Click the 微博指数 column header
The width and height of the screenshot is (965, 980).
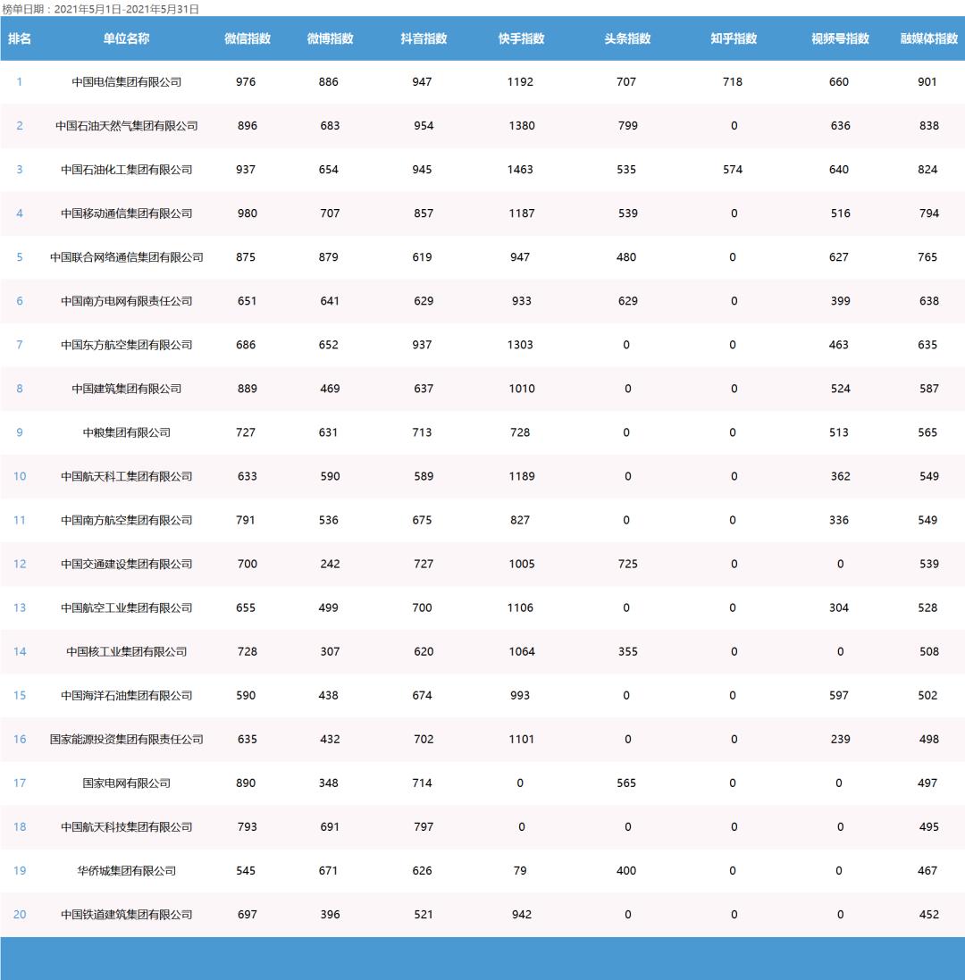click(330, 38)
